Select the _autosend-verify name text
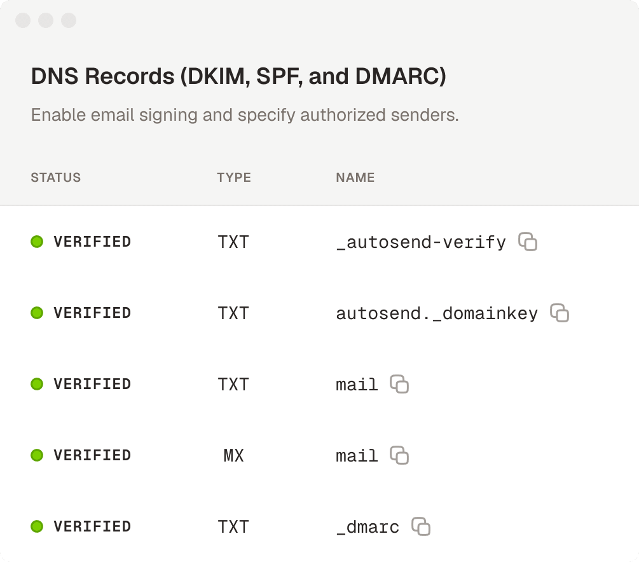 (x=421, y=242)
